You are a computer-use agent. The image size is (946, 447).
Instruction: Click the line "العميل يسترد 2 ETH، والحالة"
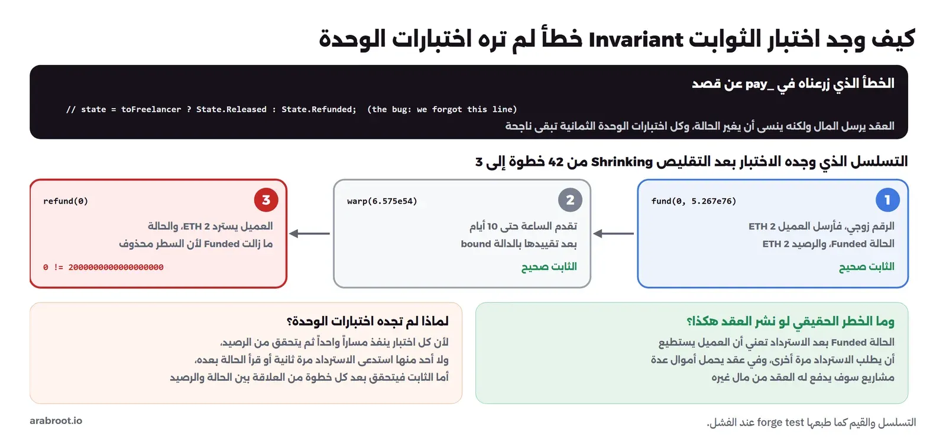click(210, 226)
